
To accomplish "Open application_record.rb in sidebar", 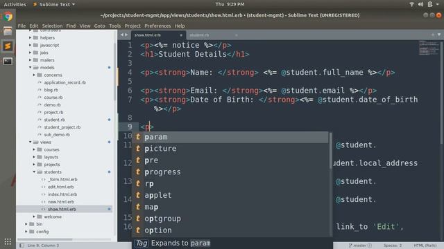I will [65, 82].
